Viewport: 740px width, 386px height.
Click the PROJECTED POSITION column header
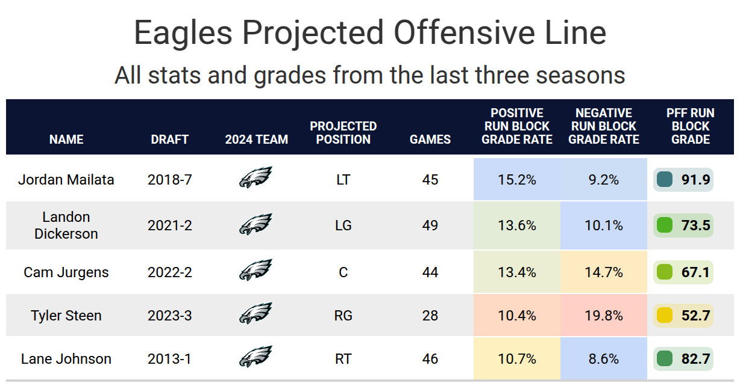343,133
